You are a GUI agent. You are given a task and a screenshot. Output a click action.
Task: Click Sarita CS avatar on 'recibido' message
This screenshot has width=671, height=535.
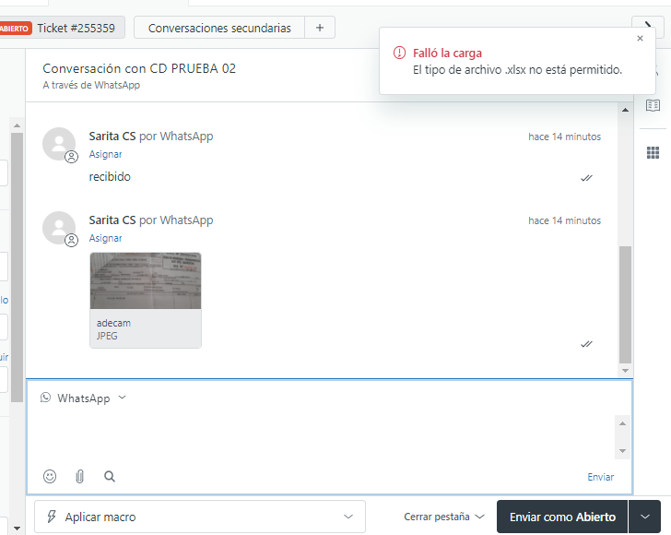[x=60, y=144]
